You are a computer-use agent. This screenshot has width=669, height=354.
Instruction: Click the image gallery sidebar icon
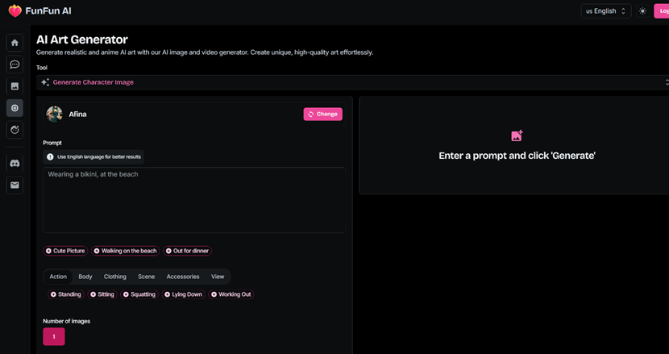click(x=15, y=86)
